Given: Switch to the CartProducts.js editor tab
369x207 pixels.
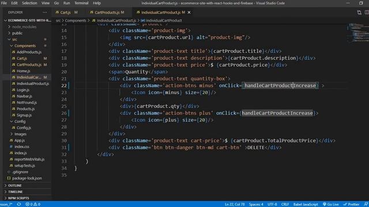Looking at the screenshot, I should pos(107,12).
